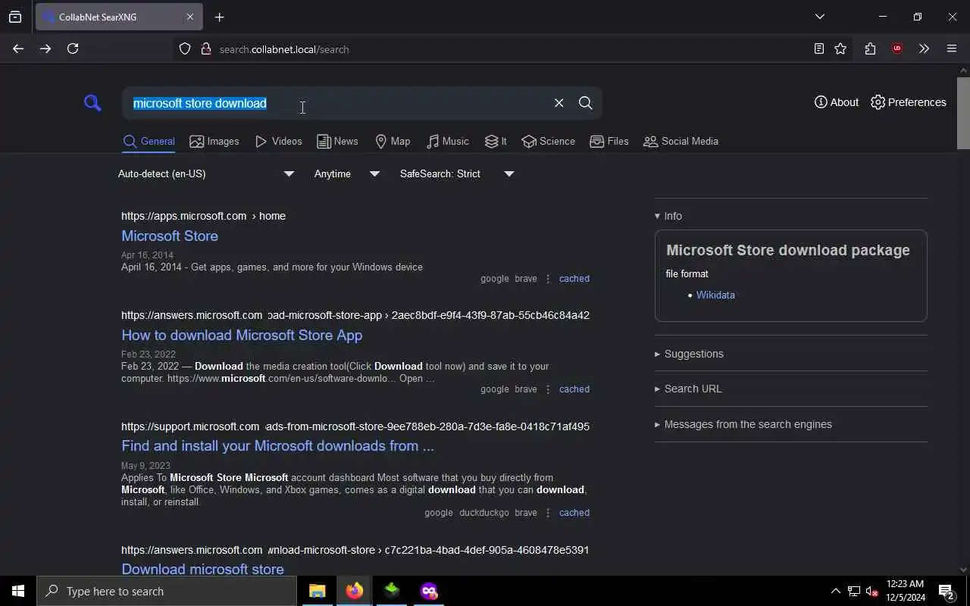Collapse the Info section
This screenshot has height=606, width=970.
click(x=668, y=216)
